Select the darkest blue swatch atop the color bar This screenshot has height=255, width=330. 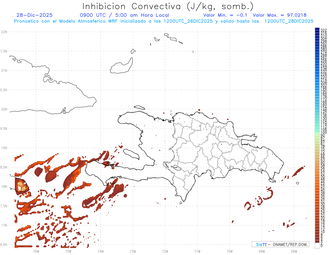point(317,29)
